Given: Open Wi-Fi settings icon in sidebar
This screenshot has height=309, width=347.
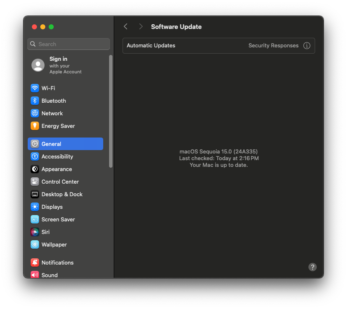Looking at the screenshot, I should 35,88.
